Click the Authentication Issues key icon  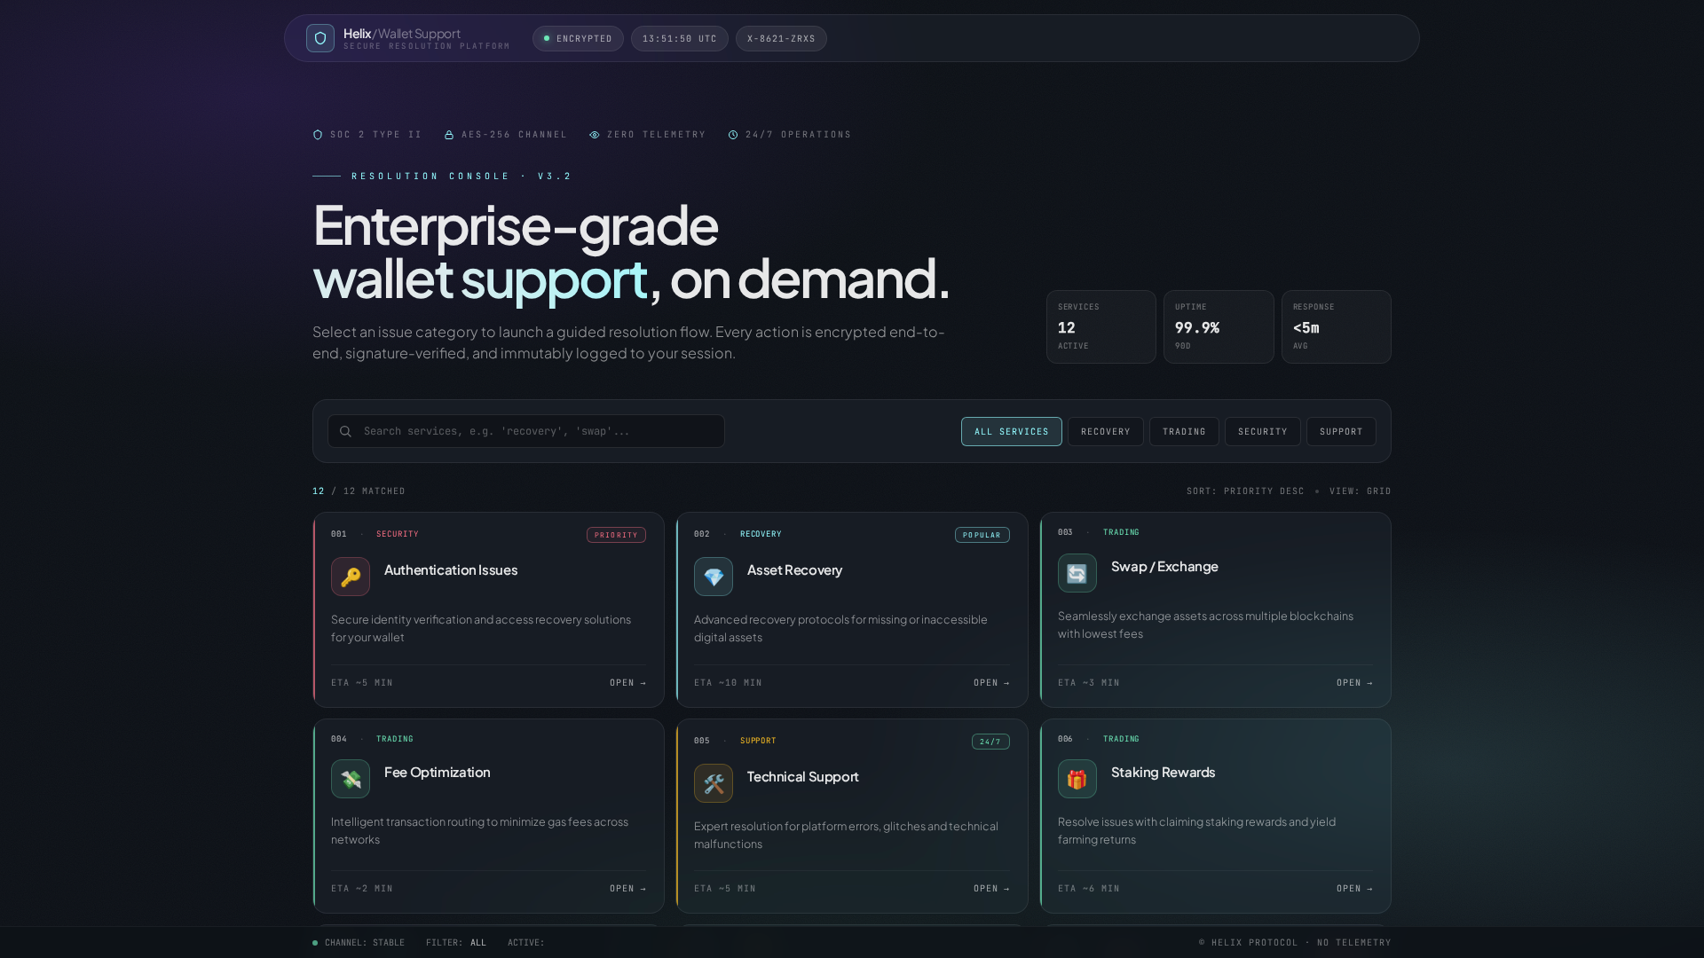(351, 577)
